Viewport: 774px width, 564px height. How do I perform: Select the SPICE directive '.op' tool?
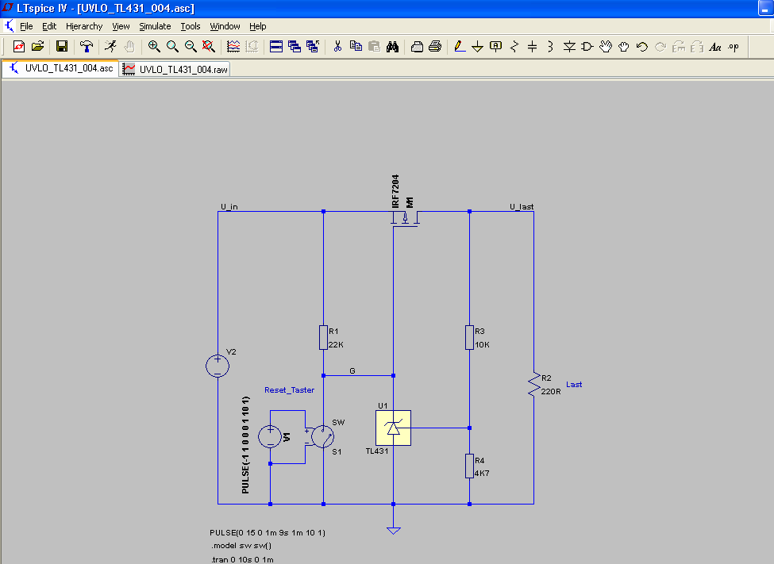coord(734,46)
